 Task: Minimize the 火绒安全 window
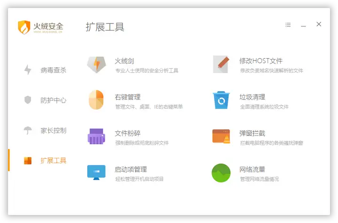[304, 26]
